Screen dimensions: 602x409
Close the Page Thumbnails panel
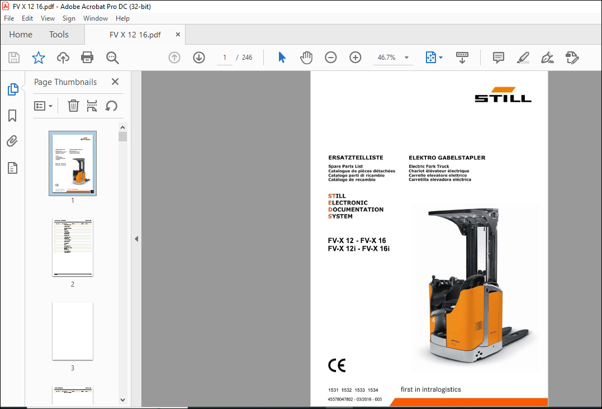click(115, 82)
